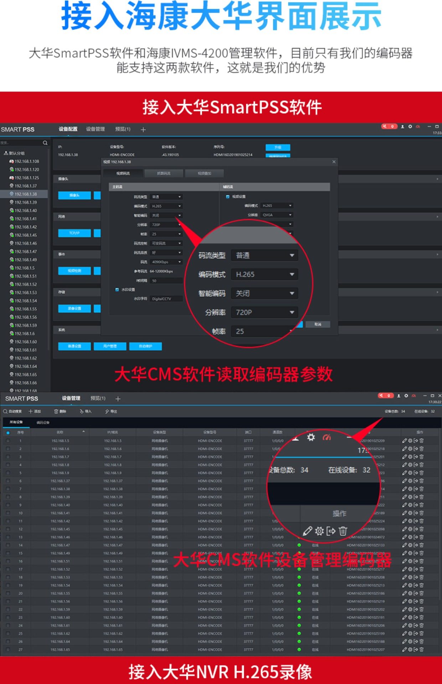Viewport: 442px width, 684px height.
Task: Switch to 设备配置 tab in upper window
Action: point(68,129)
